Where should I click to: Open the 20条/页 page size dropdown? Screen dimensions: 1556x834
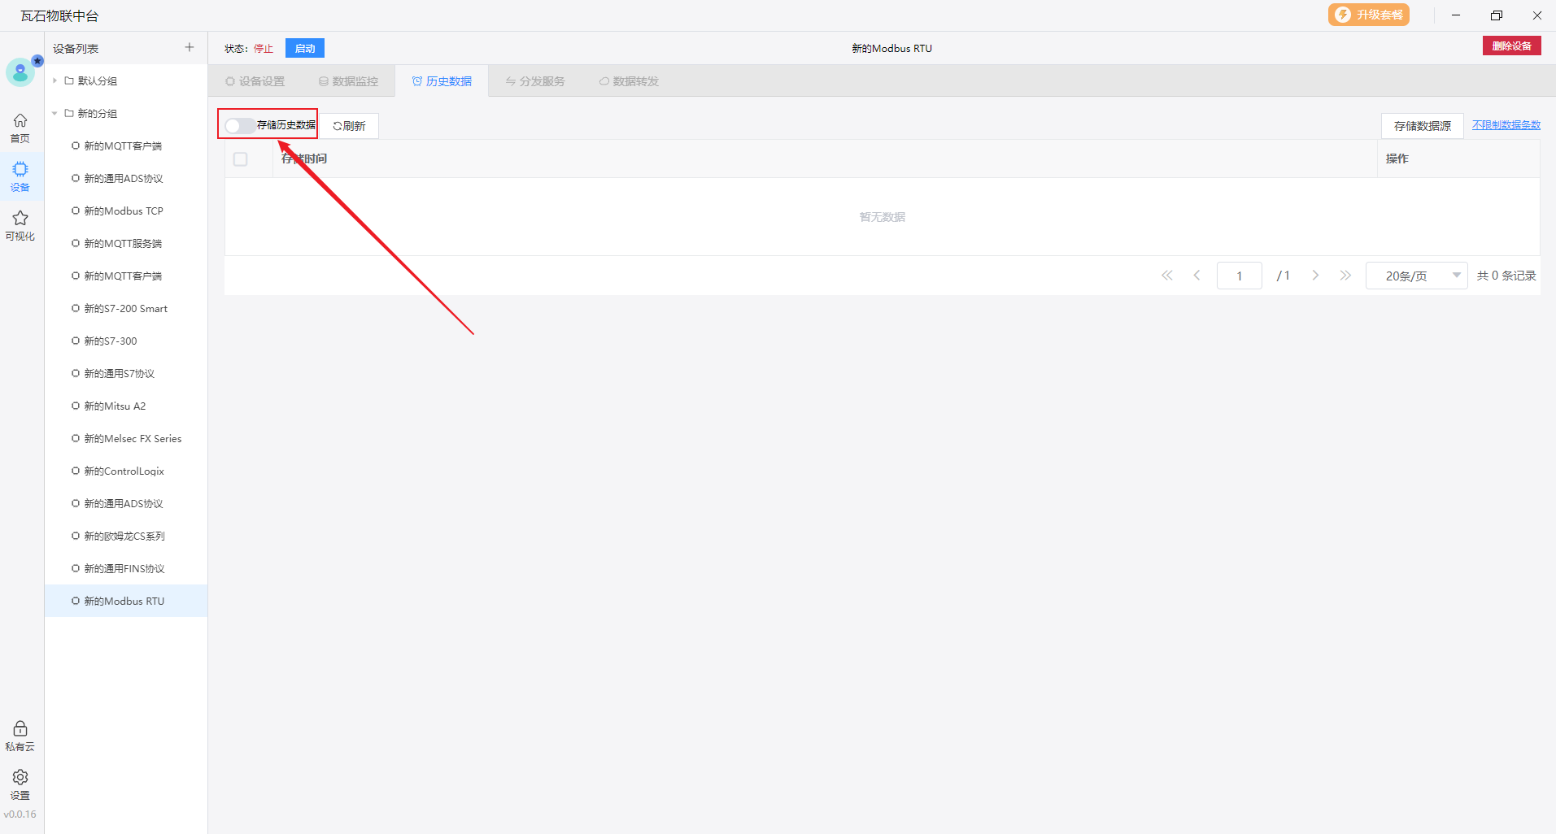(x=1416, y=276)
